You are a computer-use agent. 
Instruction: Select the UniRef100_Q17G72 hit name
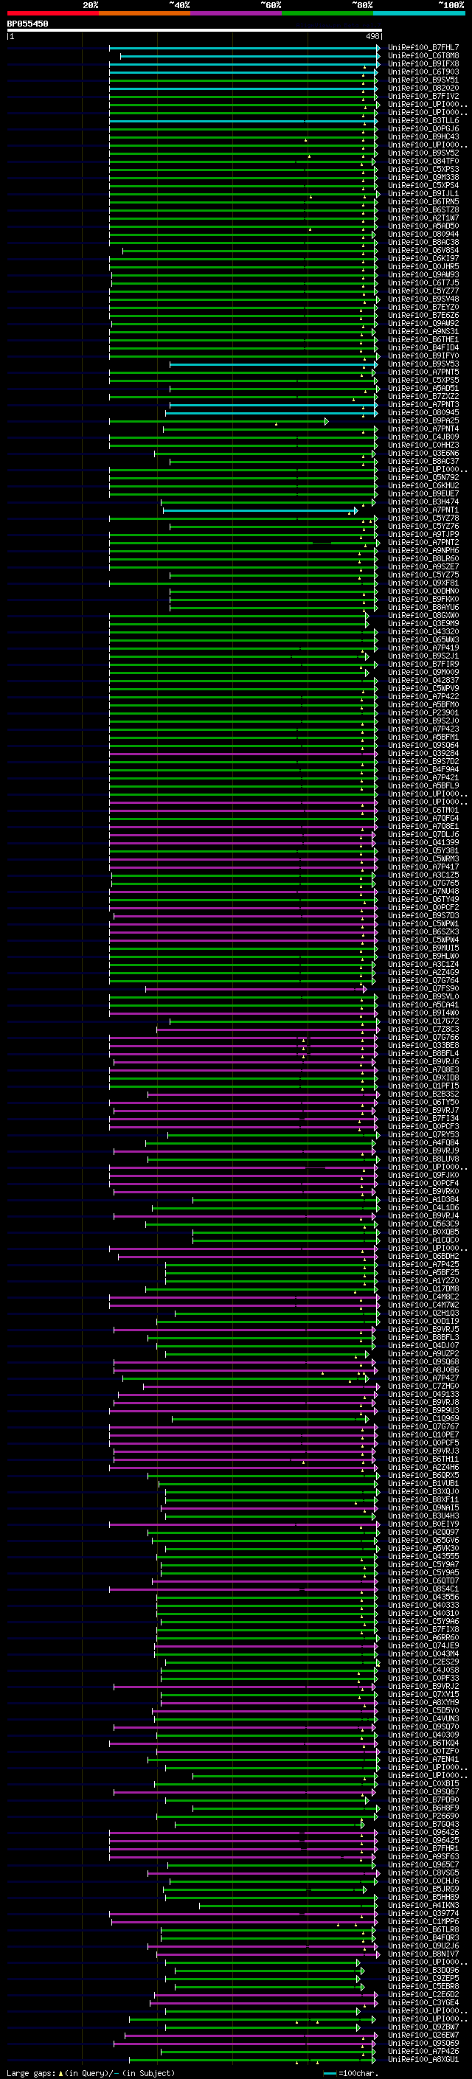(x=423, y=1021)
